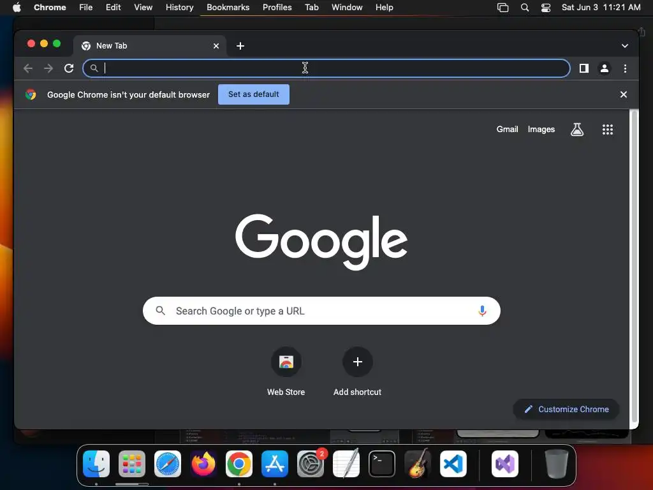Open a new tab with plus button
653x490 pixels.
click(x=240, y=46)
